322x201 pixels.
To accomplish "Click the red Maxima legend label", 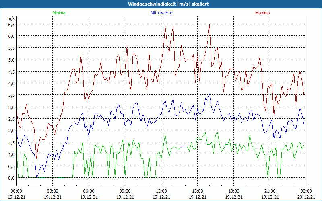I will (262, 13).
